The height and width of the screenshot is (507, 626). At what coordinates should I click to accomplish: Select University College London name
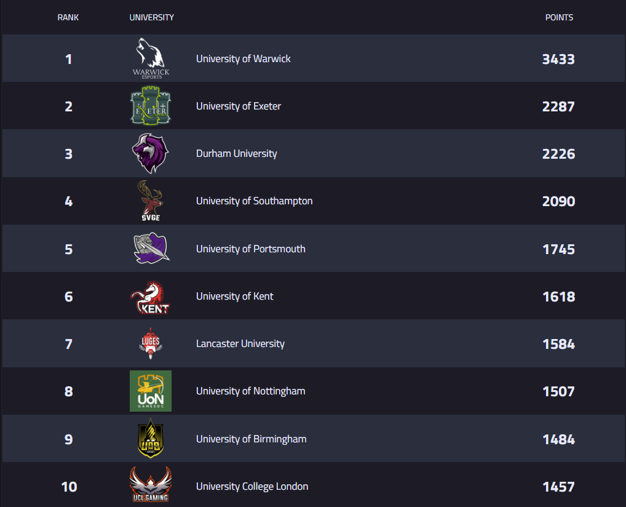tap(252, 486)
